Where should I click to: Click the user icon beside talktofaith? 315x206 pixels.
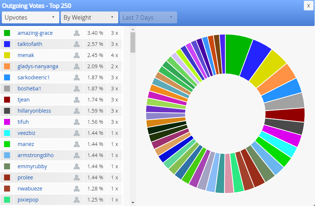77,44
